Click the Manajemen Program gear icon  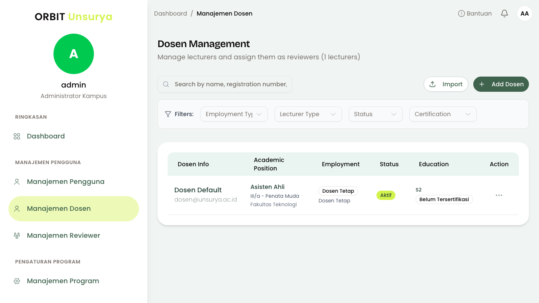[x=17, y=281]
